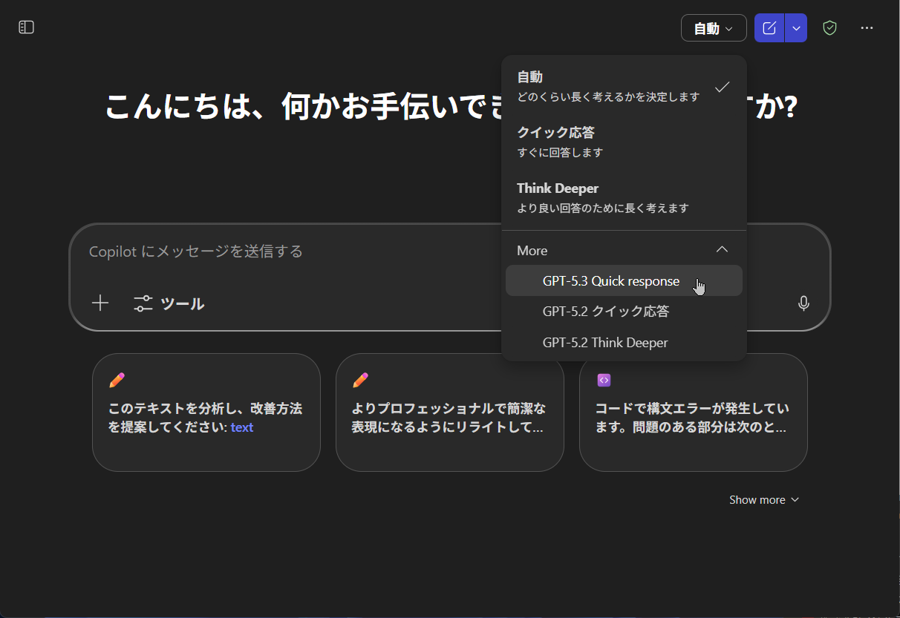Select the プロフェッショナルで簡潔 rewrite card
The height and width of the screenshot is (618, 900).
(450, 412)
